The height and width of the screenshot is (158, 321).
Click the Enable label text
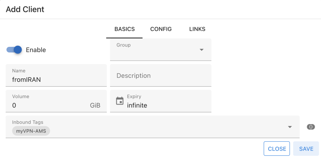coord(36,50)
